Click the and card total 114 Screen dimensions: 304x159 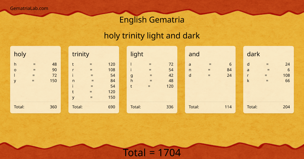pos(228,107)
